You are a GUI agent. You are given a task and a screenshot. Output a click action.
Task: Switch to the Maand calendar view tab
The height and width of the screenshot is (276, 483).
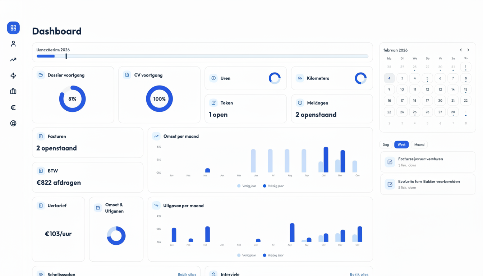click(x=419, y=144)
